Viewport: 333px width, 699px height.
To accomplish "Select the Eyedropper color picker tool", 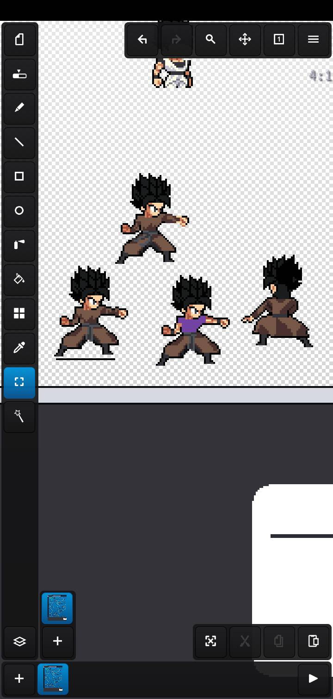I will coord(19,348).
